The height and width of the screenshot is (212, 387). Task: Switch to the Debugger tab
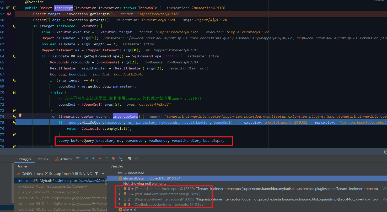click(x=24, y=159)
